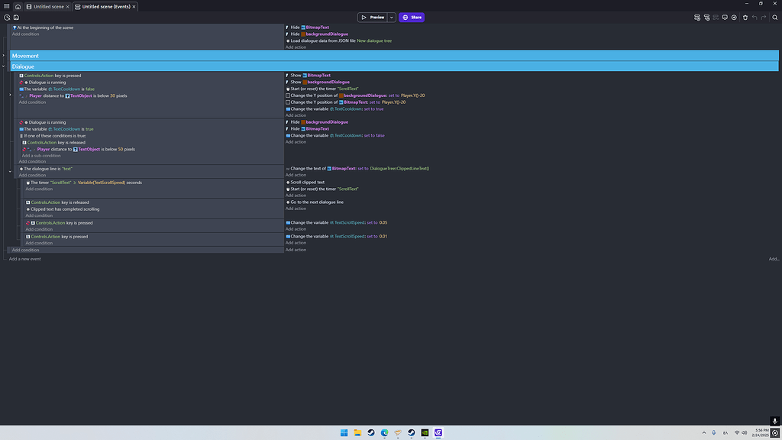Choose and add an event with the circled-plus icon
782x440 pixels.
(734, 17)
